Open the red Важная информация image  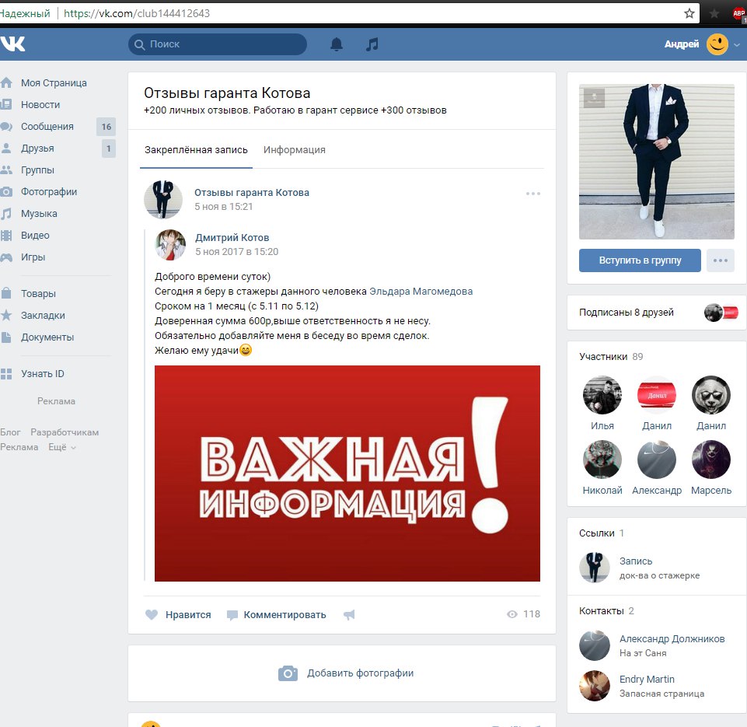coord(347,473)
